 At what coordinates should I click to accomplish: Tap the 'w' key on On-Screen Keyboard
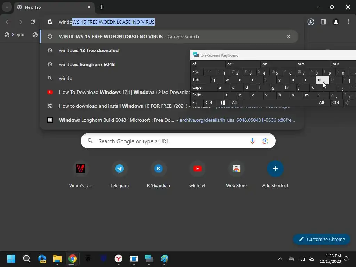pyautogui.click(x=230, y=80)
